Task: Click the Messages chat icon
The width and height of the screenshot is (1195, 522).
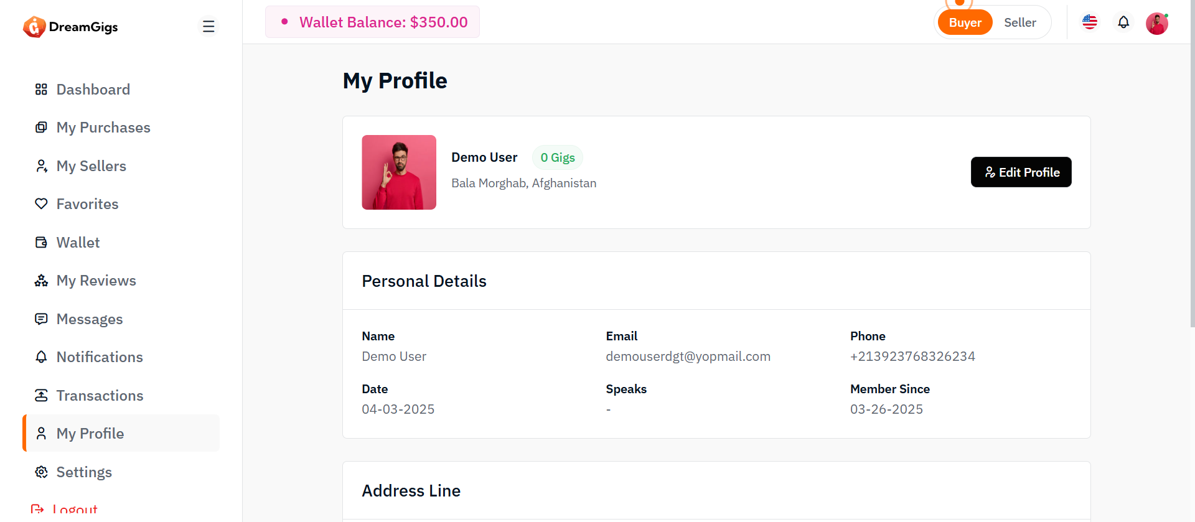Action: tap(41, 319)
